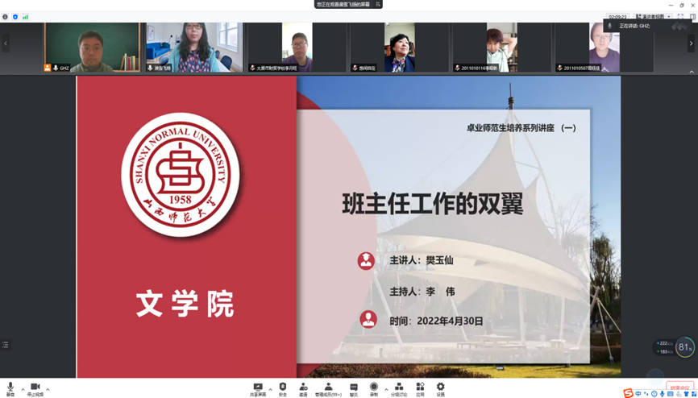
Task: Mute the microphone in the meeting toolbar
Action: [10, 388]
